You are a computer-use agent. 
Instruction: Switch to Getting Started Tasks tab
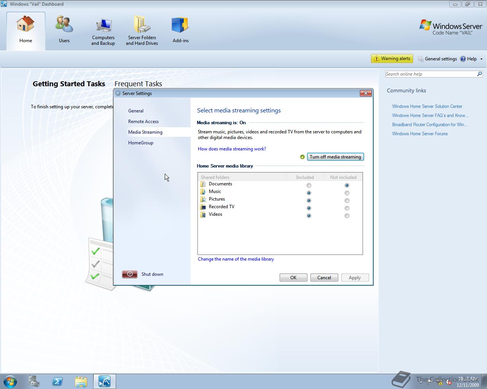click(69, 84)
